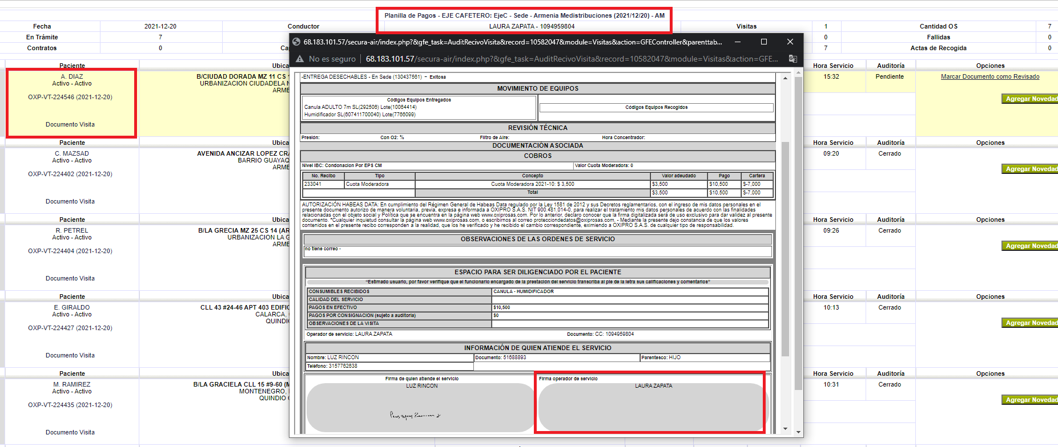The height and width of the screenshot is (447, 1058).
Task: Click the inner document vertical scrollbar thumb
Action: pos(785,249)
